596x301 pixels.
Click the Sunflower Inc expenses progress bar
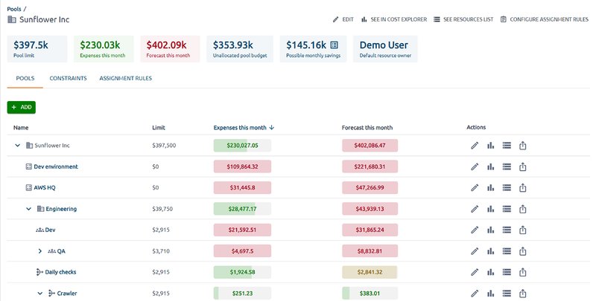(242, 146)
